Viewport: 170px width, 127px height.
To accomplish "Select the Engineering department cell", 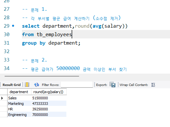I will [19, 115].
